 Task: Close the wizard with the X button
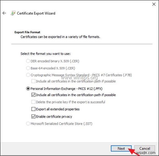(154, 4)
